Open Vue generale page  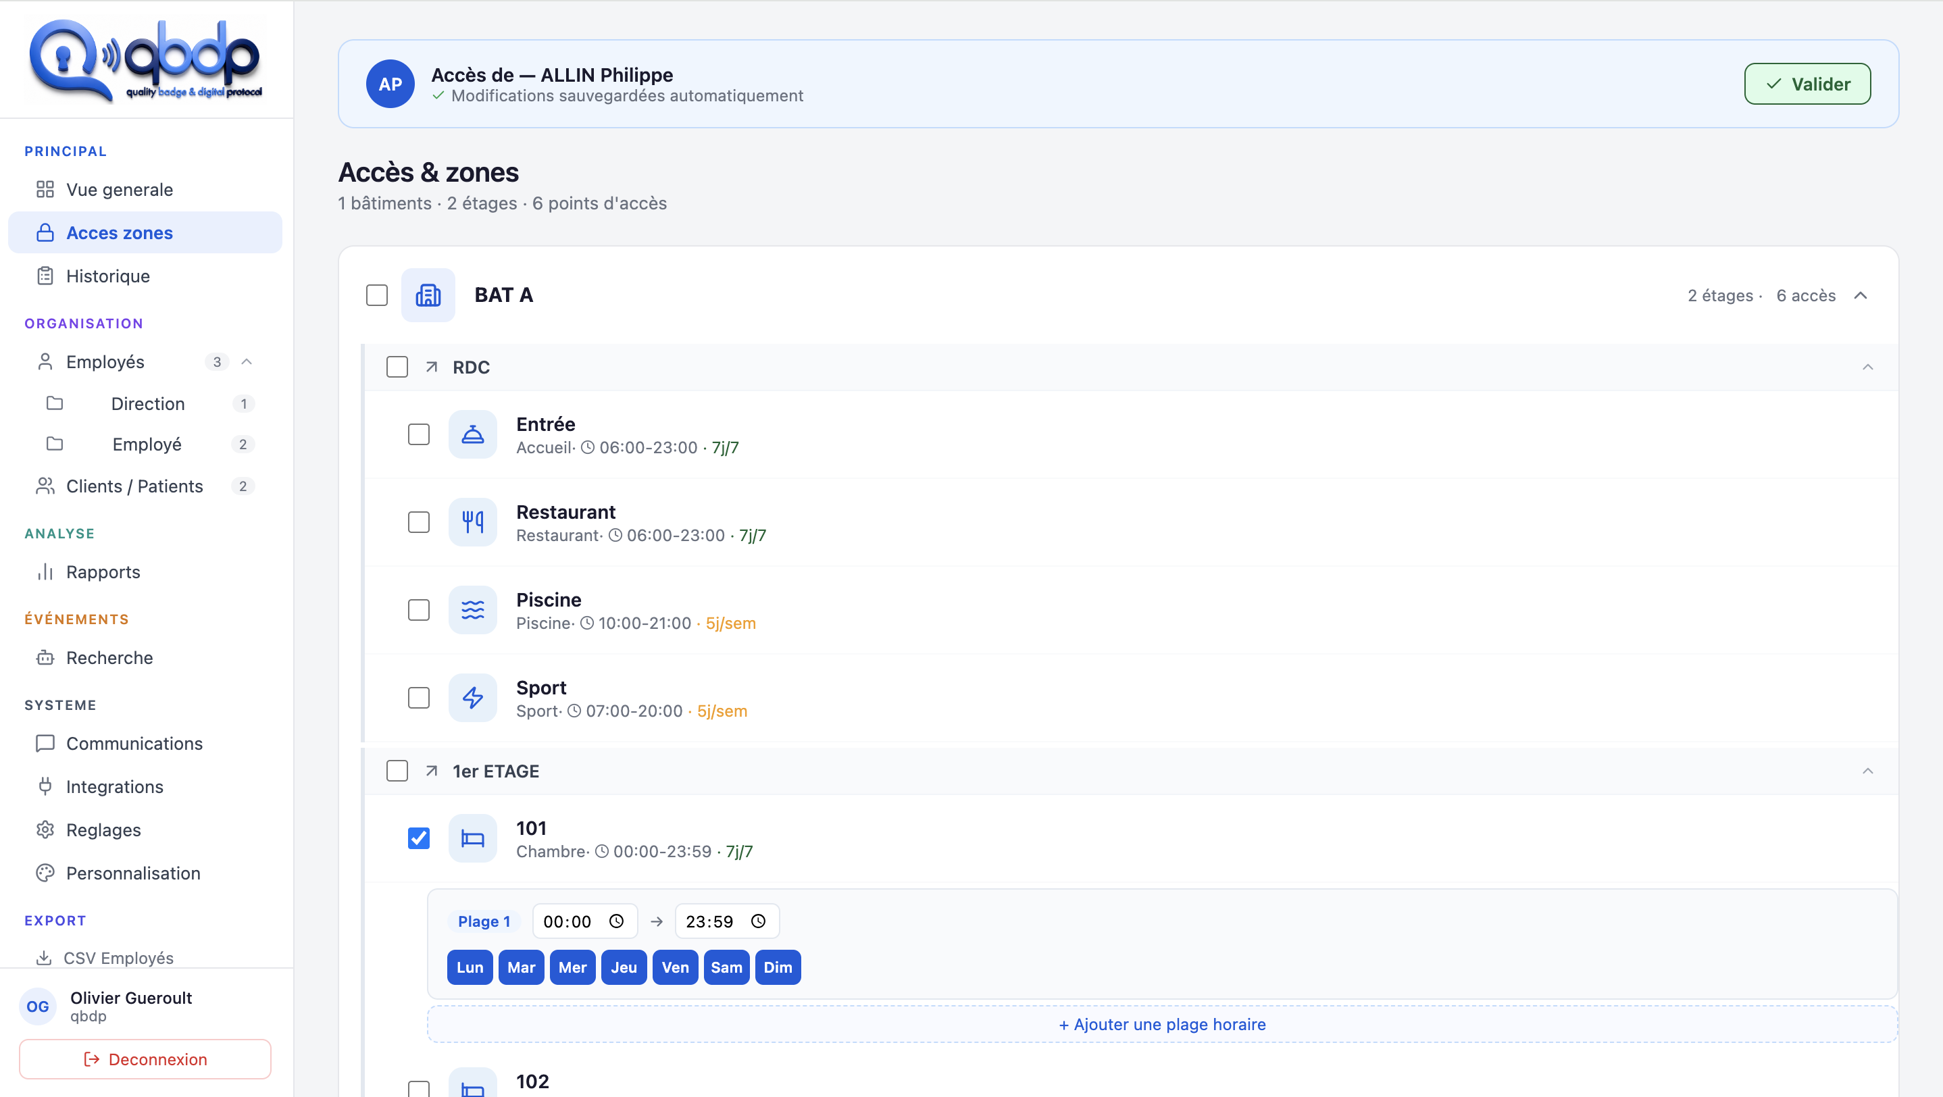145,189
